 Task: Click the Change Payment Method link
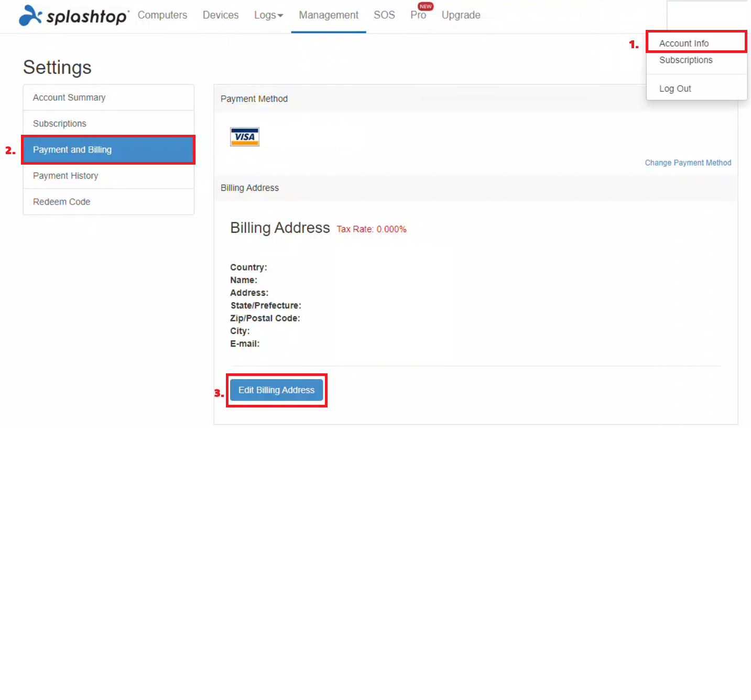[x=688, y=163]
